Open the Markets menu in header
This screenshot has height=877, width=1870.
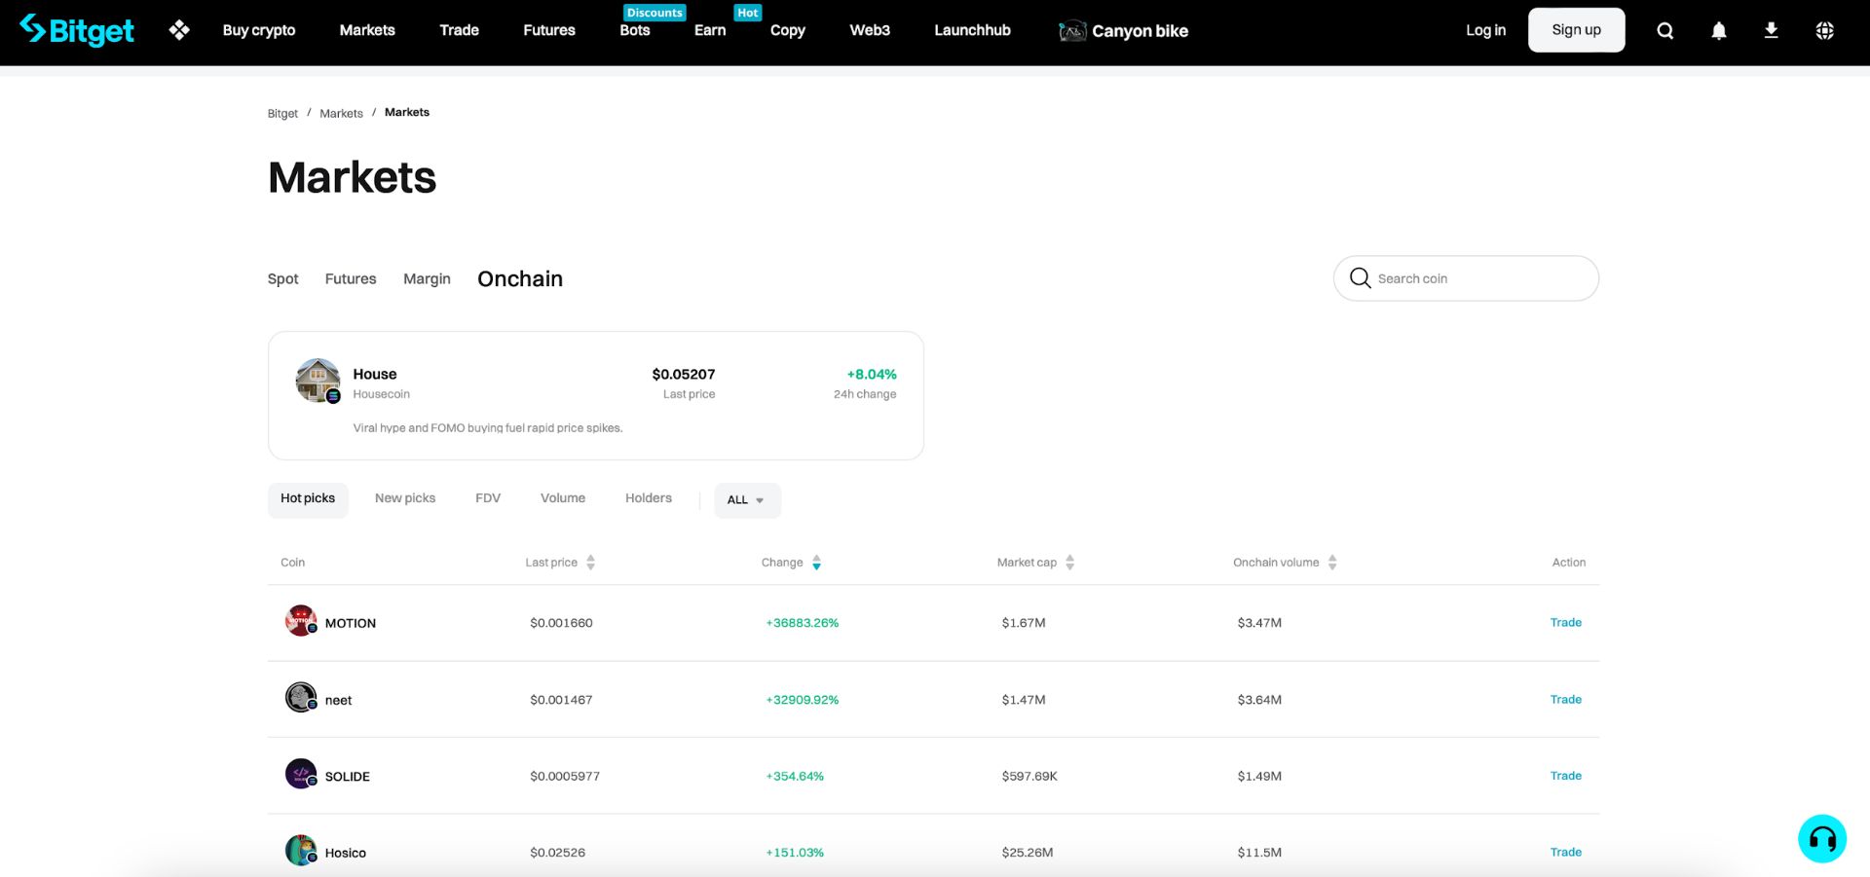367,30
